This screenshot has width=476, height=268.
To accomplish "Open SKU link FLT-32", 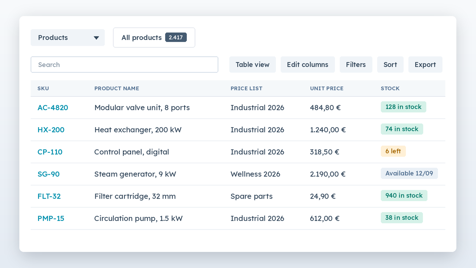I will [49, 196].
